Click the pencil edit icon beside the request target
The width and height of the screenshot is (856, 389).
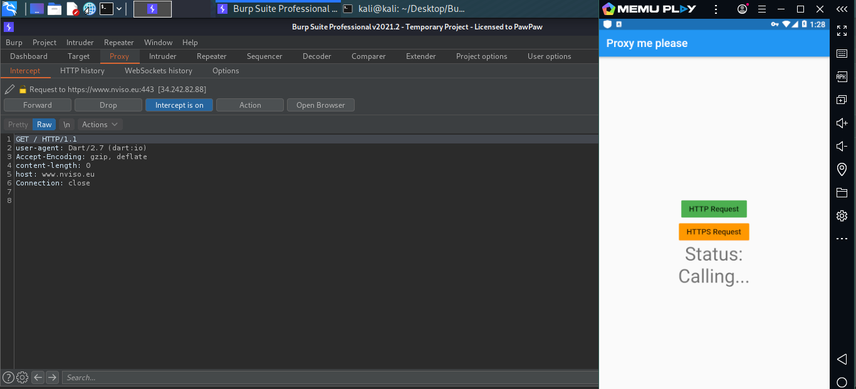tap(10, 89)
